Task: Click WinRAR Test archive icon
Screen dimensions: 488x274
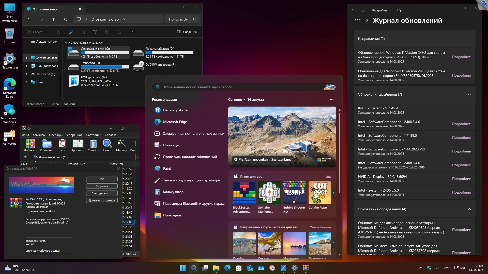Action: tap(62, 144)
